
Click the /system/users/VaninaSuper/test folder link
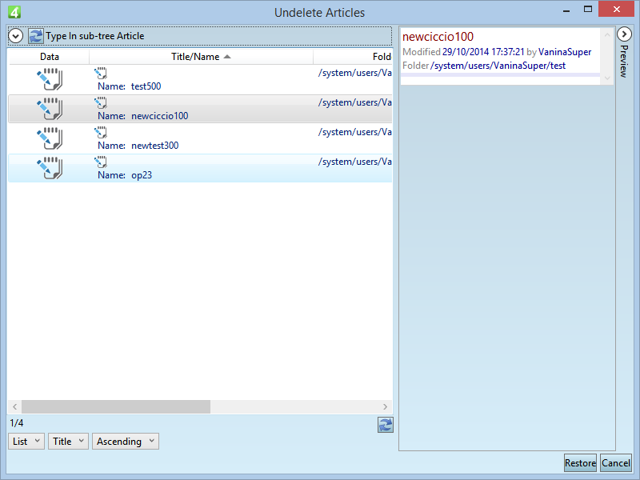(498, 66)
